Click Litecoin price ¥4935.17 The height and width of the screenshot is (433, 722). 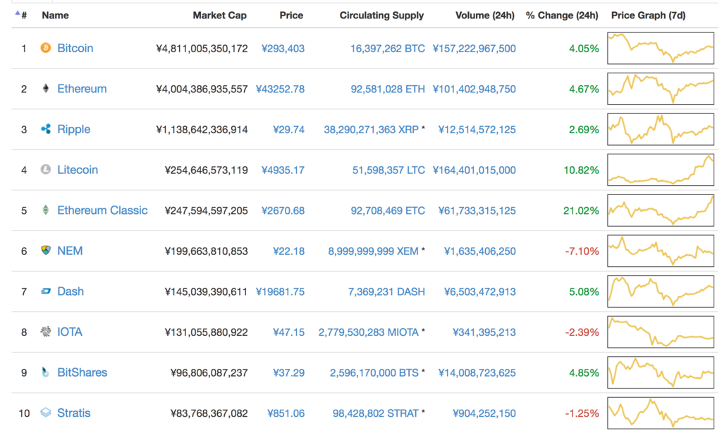pyautogui.click(x=283, y=170)
